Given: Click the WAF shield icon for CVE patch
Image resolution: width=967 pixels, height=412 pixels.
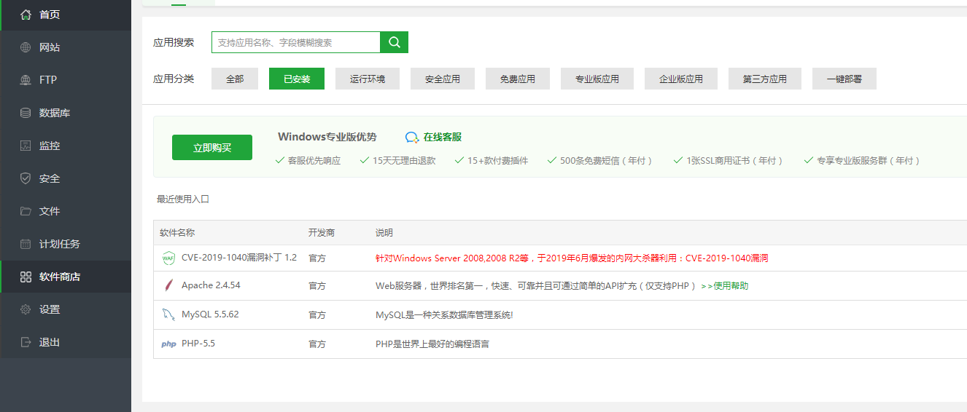Looking at the screenshot, I should point(168,258).
